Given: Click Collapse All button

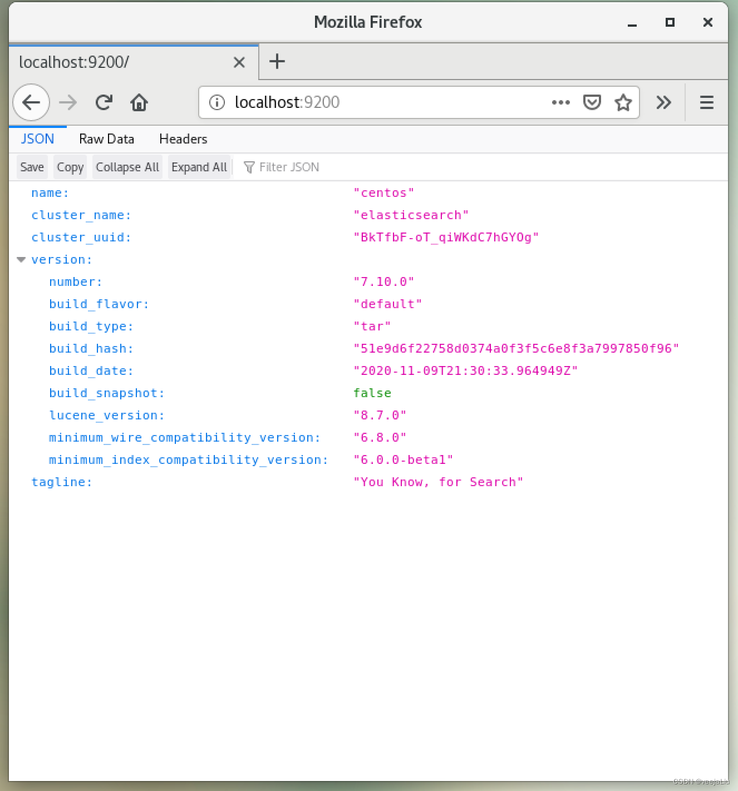Looking at the screenshot, I should (x=127, y=167).
